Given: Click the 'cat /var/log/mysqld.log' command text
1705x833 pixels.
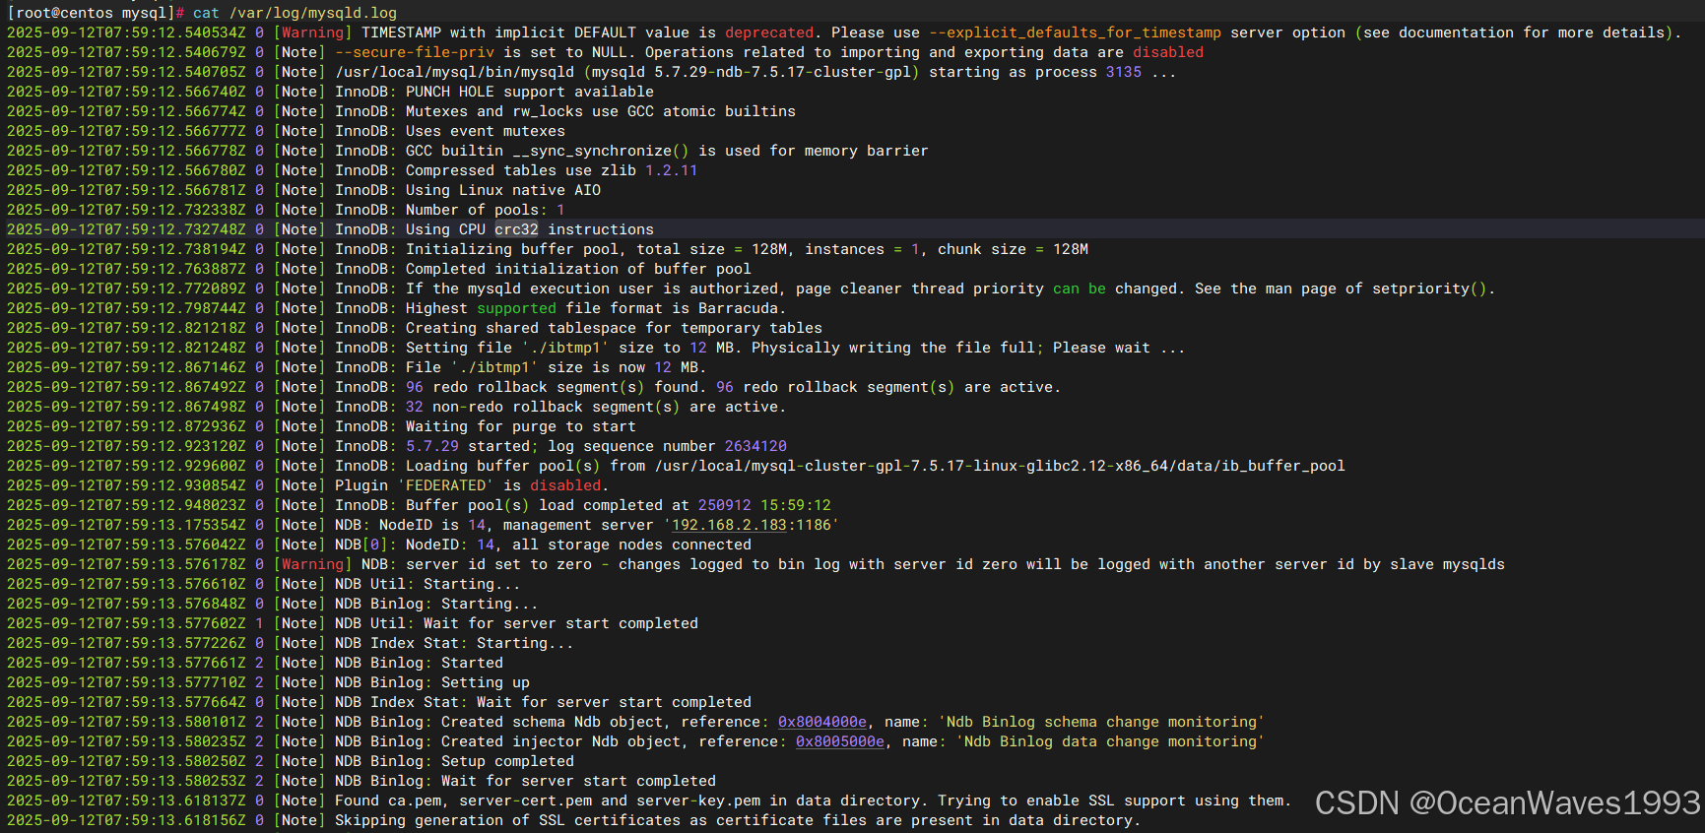Looking at the screenshot, I should coord(295,13).
